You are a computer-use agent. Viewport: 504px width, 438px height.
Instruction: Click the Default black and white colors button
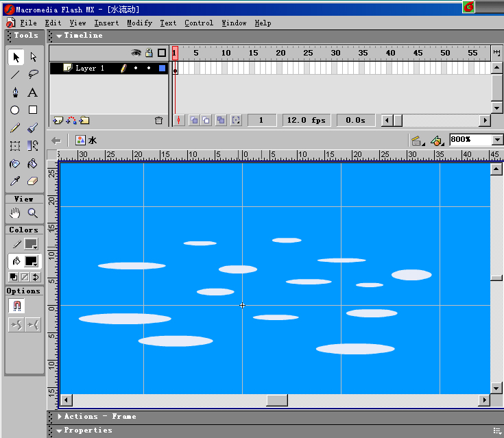click(x=14, y=277)
